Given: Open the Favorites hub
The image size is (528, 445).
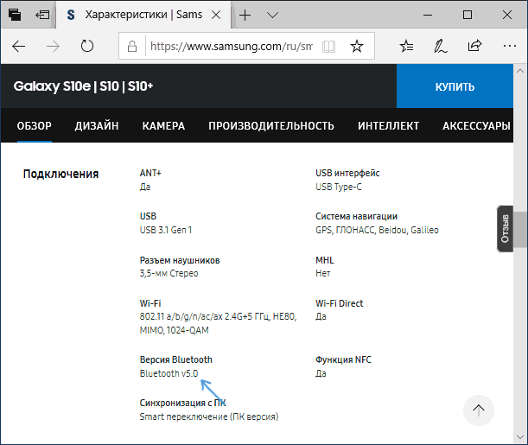Looking at the screenshot, I should (x=406, y=46).
